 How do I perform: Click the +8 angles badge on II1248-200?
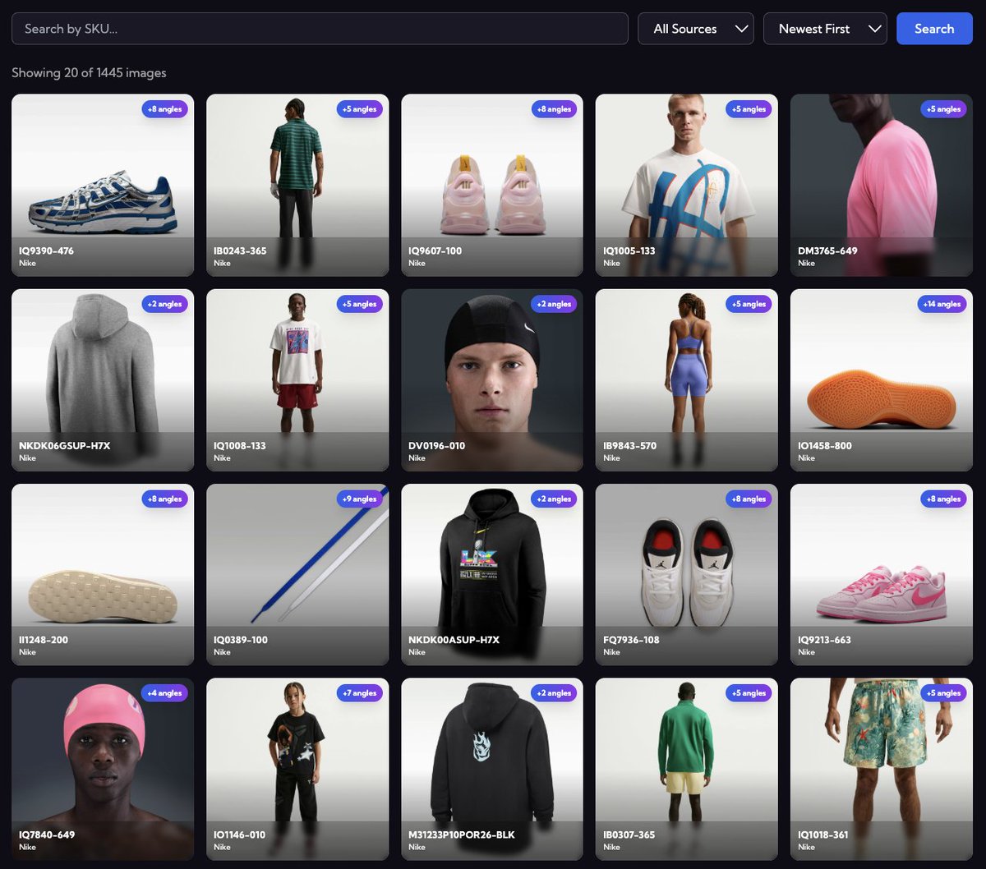coord(165,499)
